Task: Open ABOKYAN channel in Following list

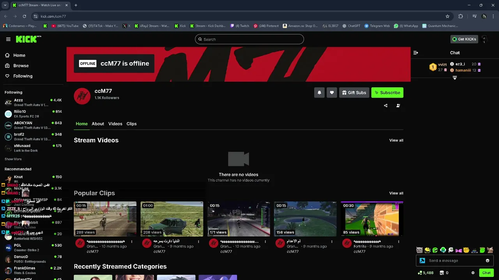Action: [33, 125]
